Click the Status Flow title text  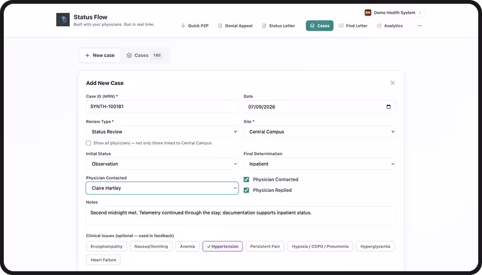tap(90, 17)
